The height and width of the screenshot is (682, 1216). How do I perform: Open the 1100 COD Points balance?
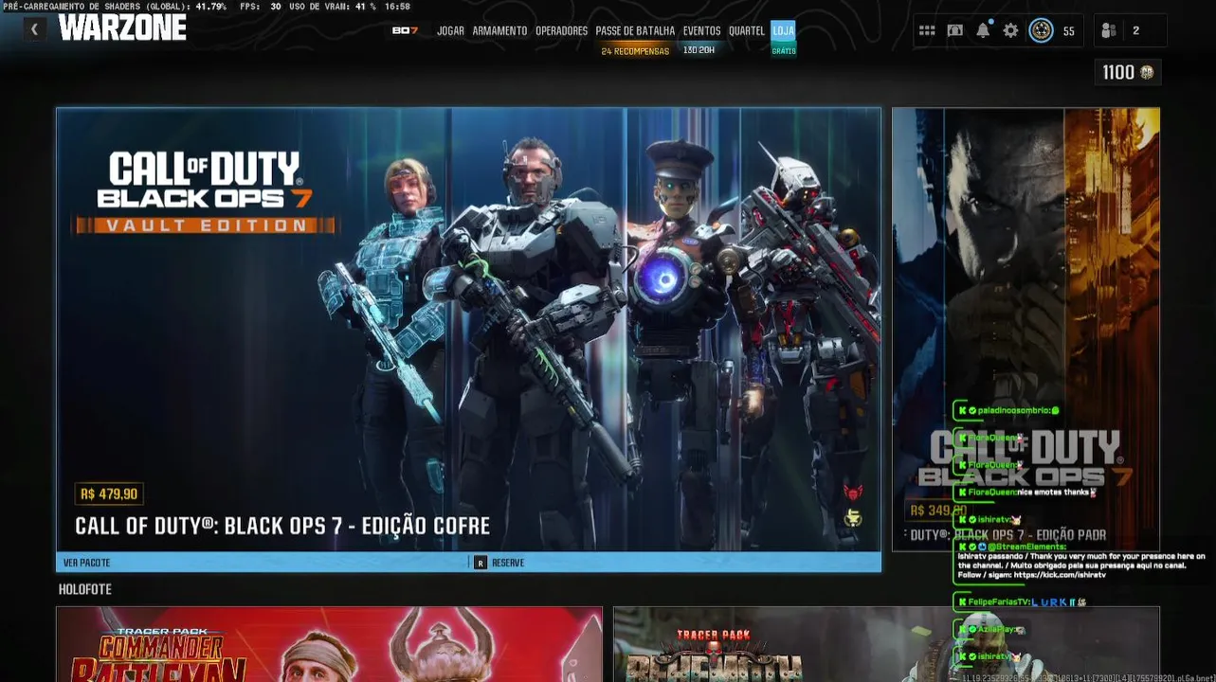[x=1128, y=73]
